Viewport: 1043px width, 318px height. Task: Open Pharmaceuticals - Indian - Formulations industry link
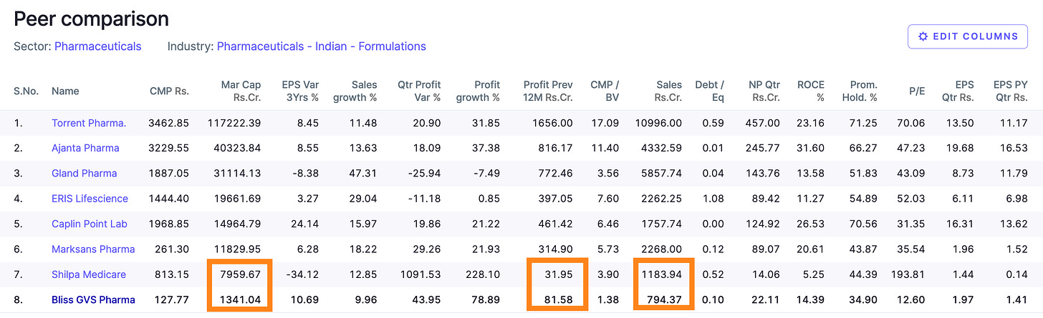pos(322,46)
